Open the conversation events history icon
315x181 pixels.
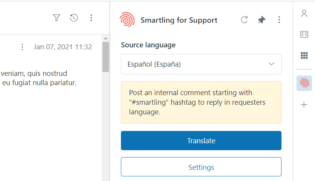coord(74,18)
